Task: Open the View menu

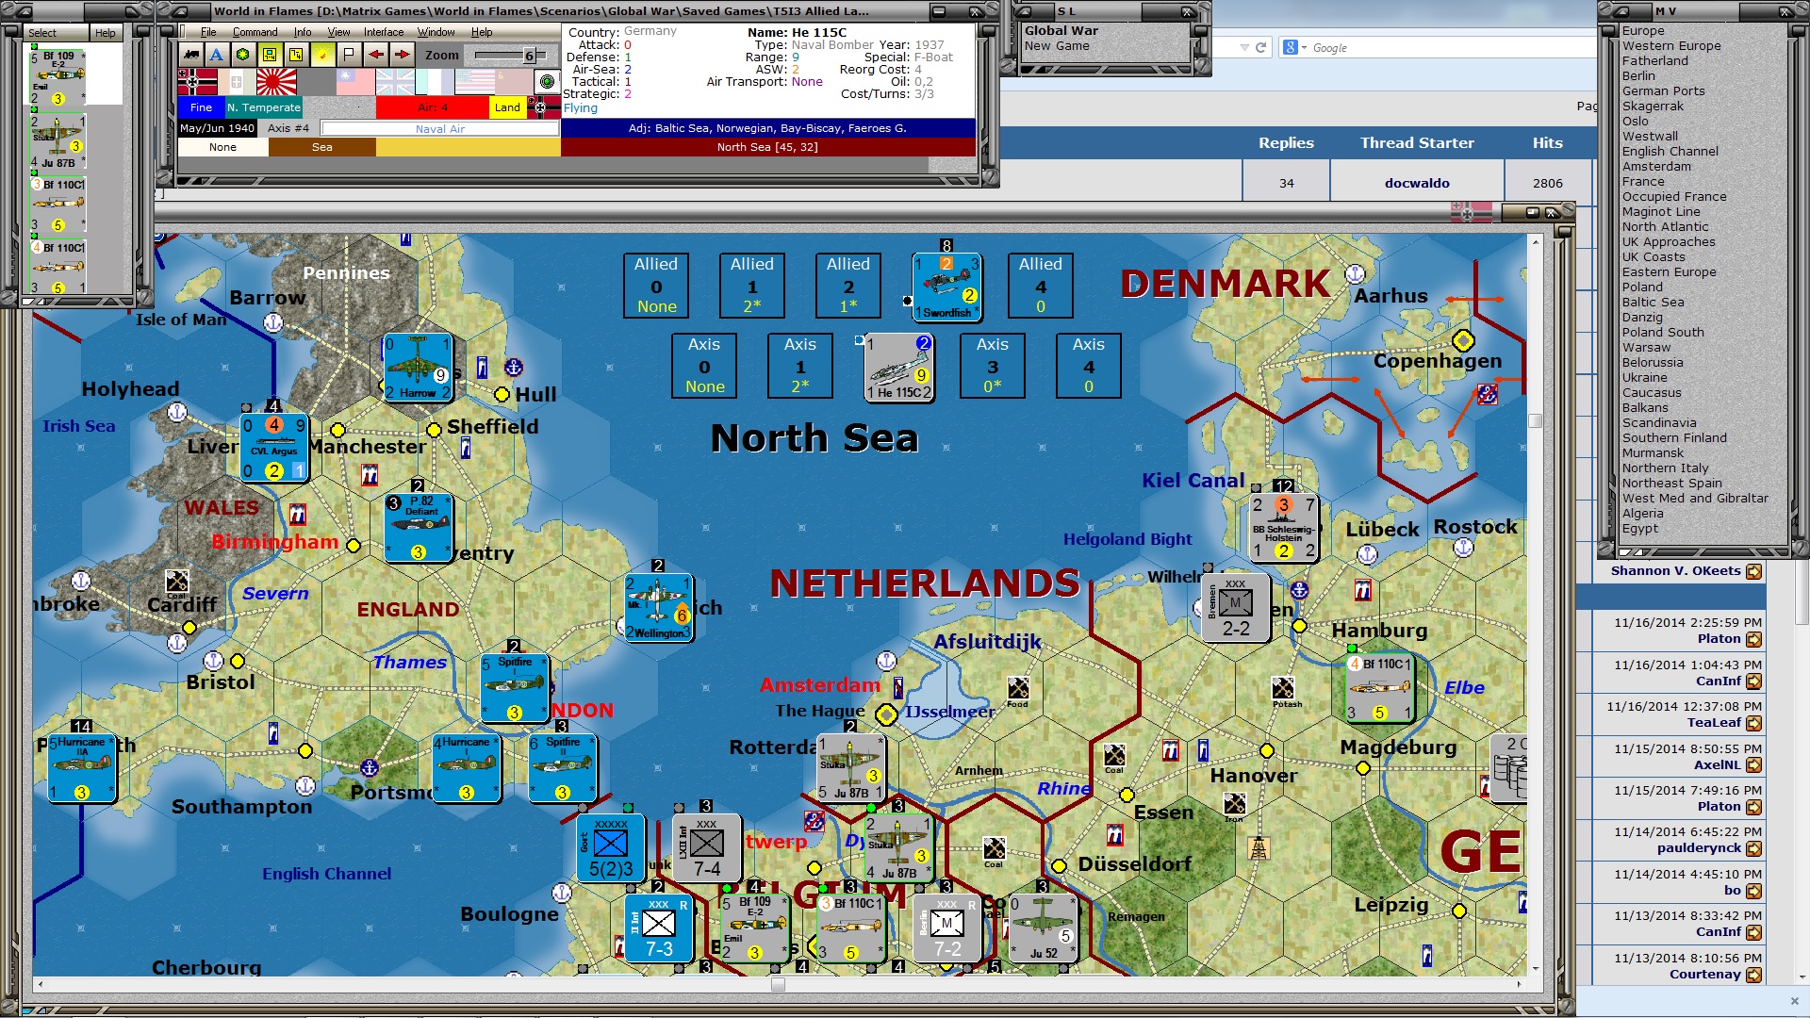Action: 338,32
